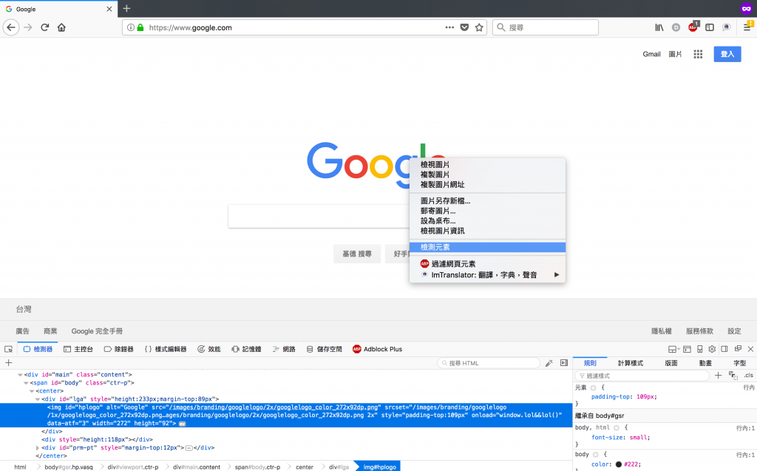Viewport: 757px width, 471px height.
Task: Switch to the 主控台 console tab
Action: tap(78, 349)
